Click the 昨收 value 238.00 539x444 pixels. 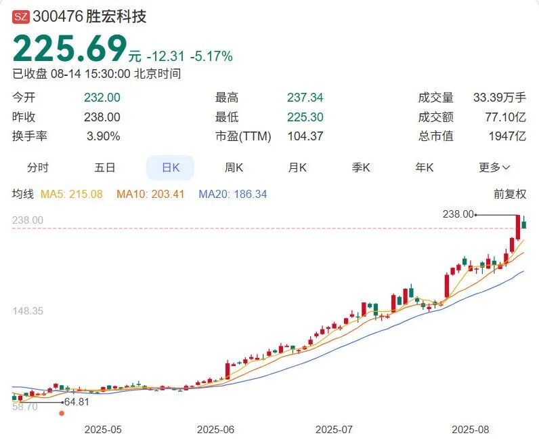pyautogui.click(x=102, y=117)
